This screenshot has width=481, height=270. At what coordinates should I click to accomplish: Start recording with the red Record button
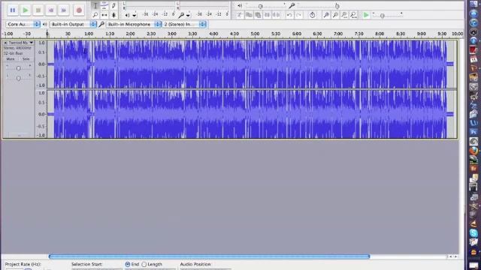(x=79, y=10)
